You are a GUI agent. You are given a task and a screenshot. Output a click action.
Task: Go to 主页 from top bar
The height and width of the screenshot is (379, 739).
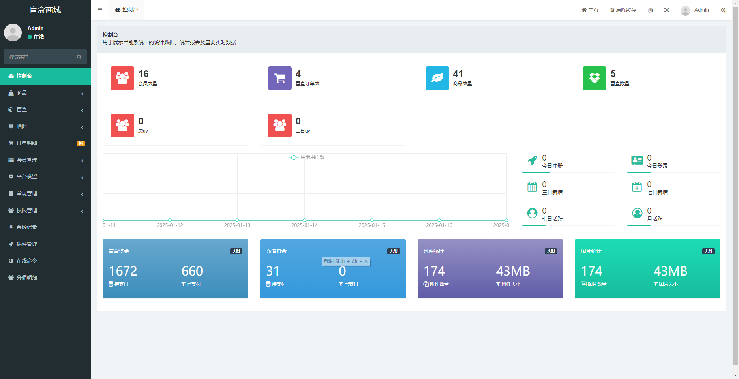[590, 10]
